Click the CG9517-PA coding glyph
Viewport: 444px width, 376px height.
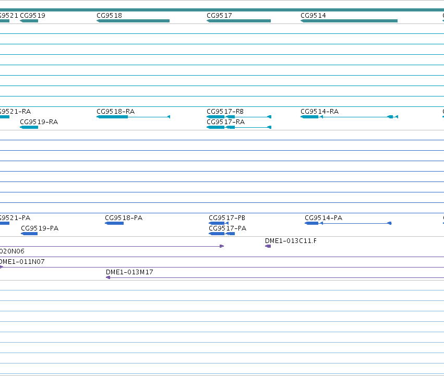[222, 234]
